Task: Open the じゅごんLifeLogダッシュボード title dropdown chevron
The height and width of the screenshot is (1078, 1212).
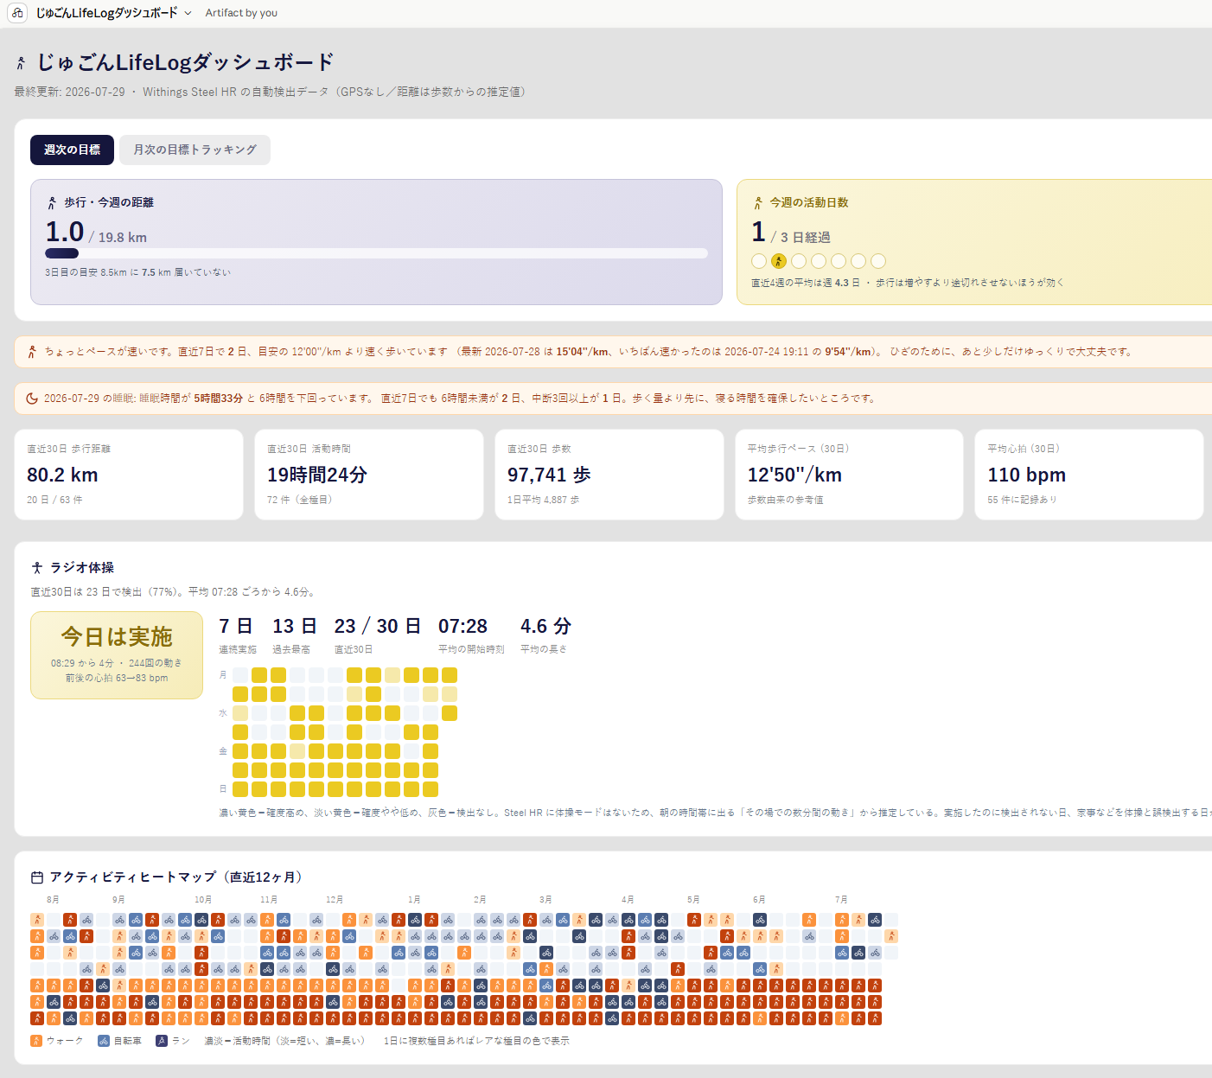Action: point(188,13)
